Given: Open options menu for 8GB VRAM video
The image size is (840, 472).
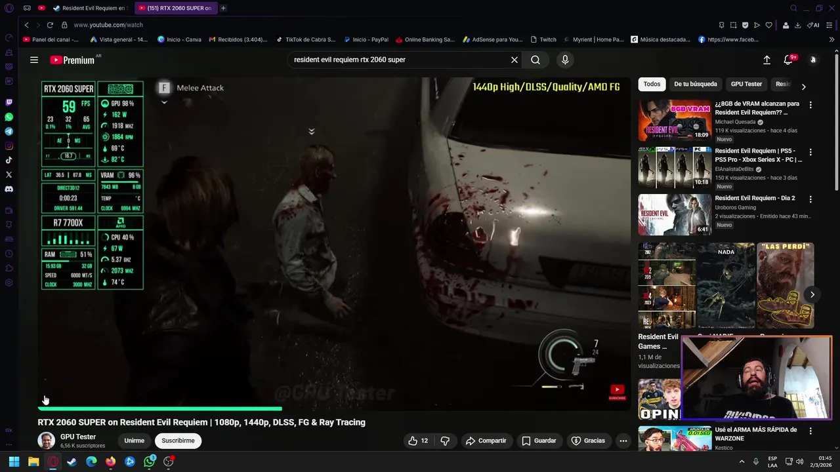Looking at the screenshot, I should (810, 105).
